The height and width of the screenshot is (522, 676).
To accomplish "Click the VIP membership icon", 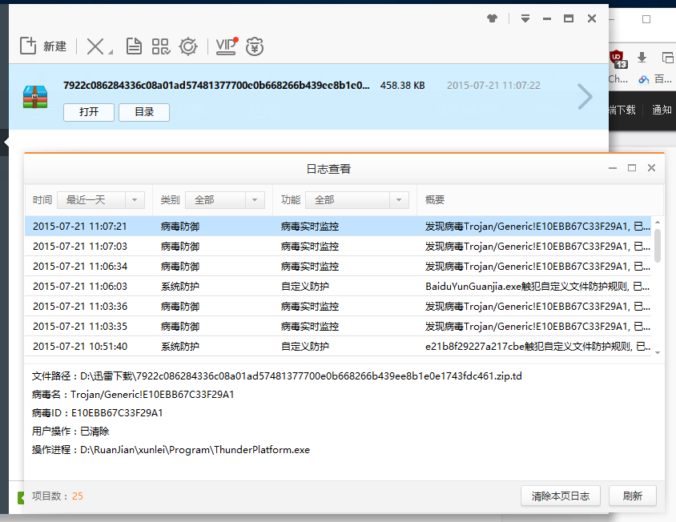I will coord(227,46).
